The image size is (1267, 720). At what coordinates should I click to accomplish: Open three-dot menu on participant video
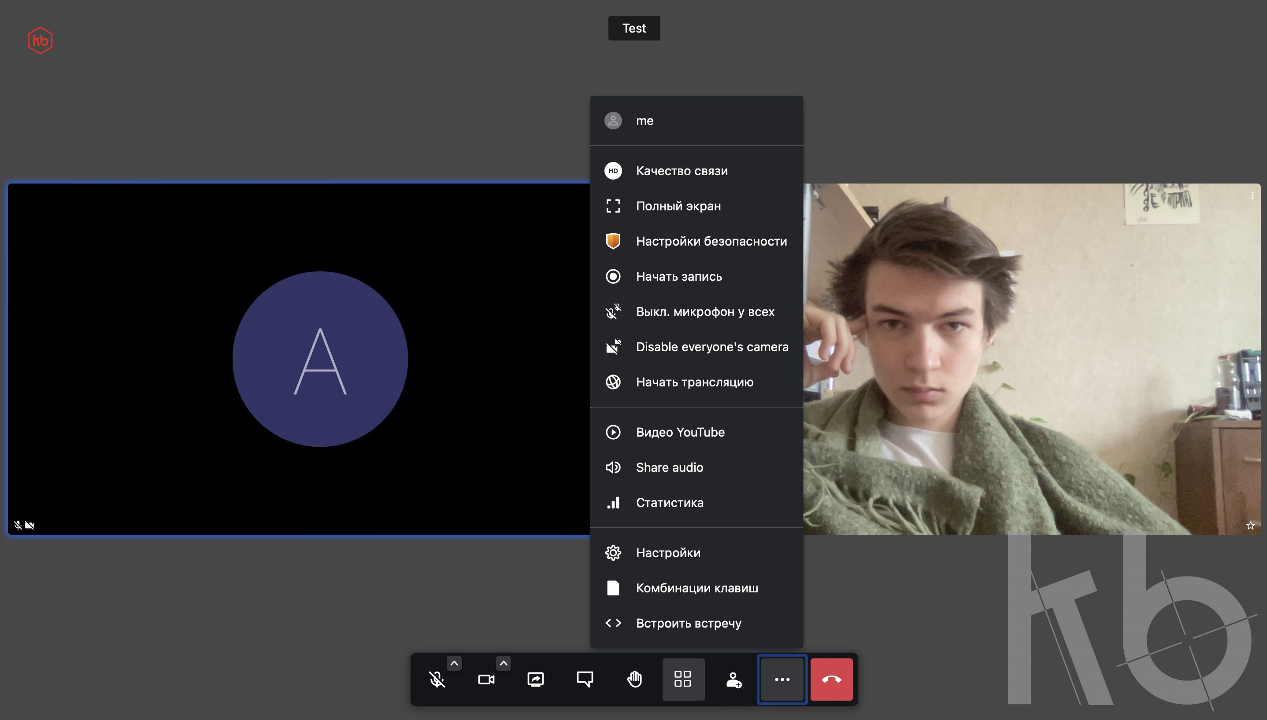point(1252,196)
